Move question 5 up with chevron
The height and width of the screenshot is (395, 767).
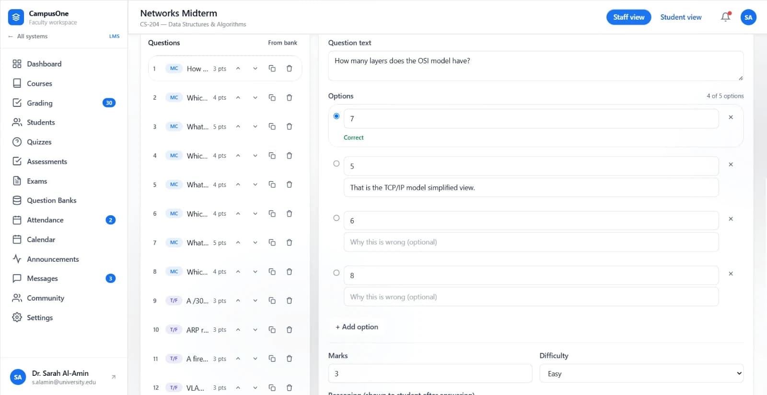[x=238, y=185]
